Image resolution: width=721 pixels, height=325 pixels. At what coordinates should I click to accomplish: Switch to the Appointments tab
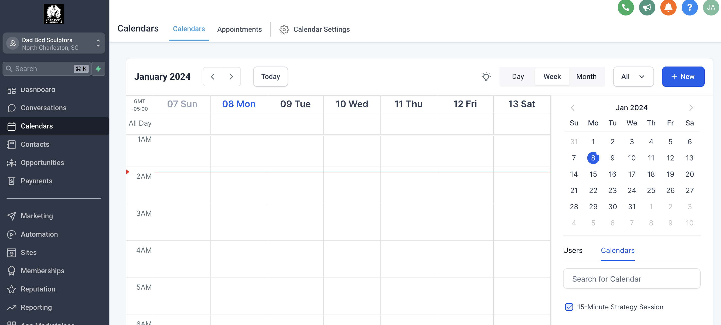(x=239, y=29)
